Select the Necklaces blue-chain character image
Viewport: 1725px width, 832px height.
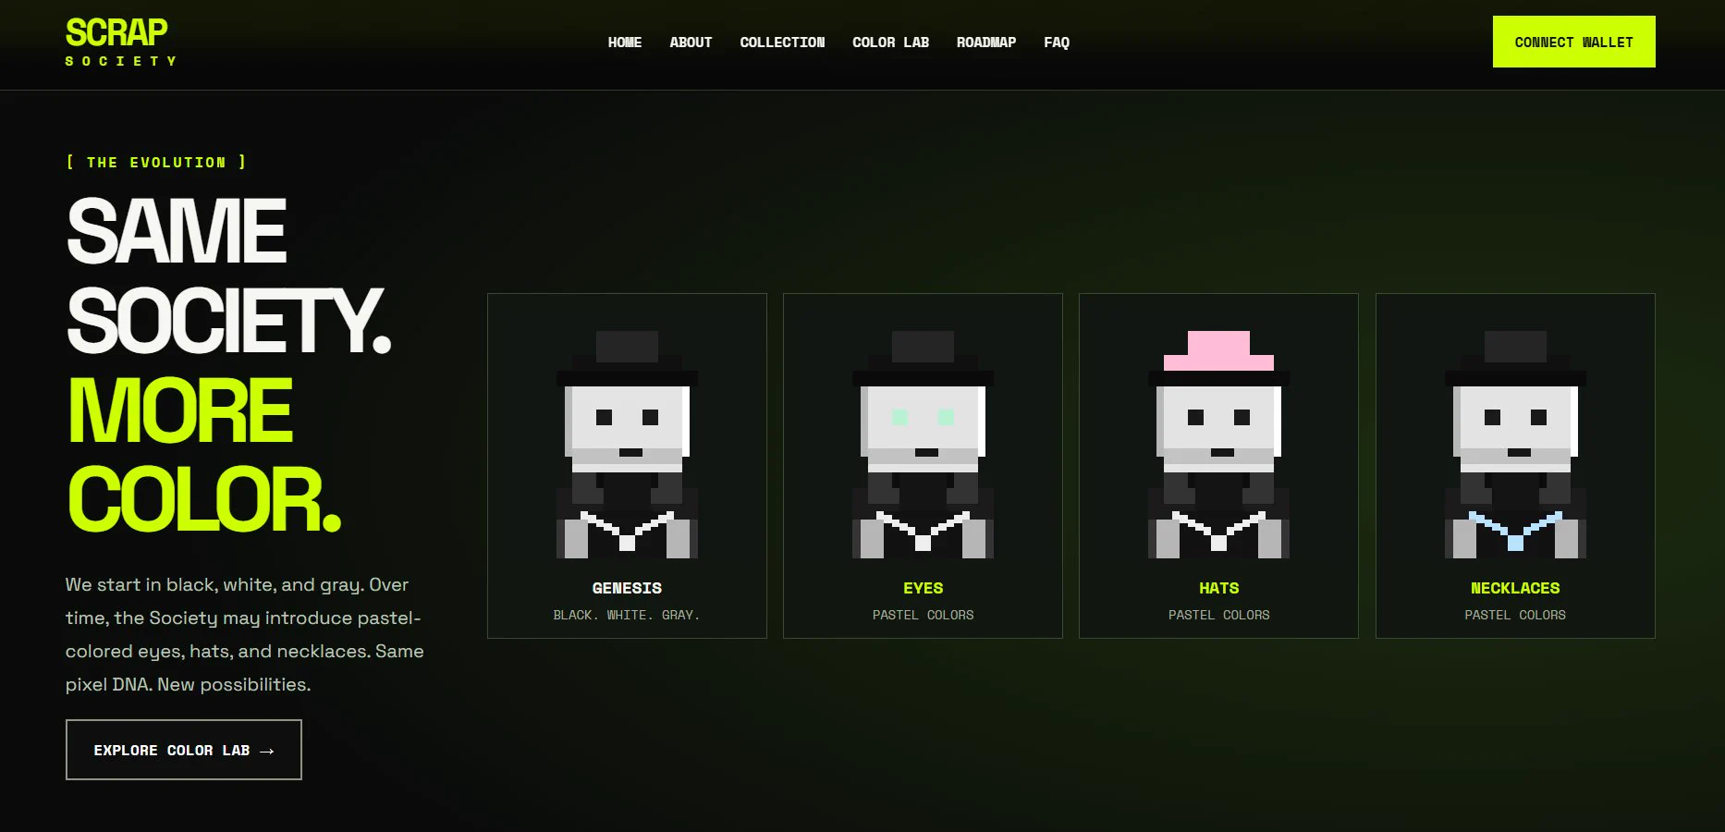(x=1515, y=445)
